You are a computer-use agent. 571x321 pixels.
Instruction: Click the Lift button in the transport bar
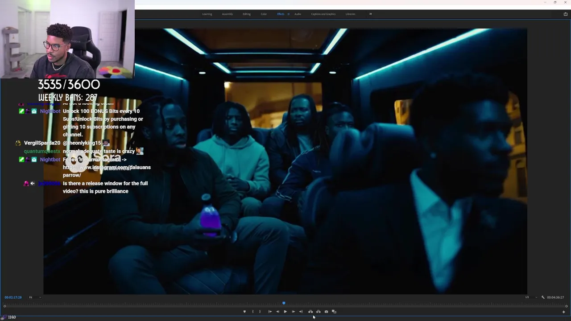tap(310, 312)
